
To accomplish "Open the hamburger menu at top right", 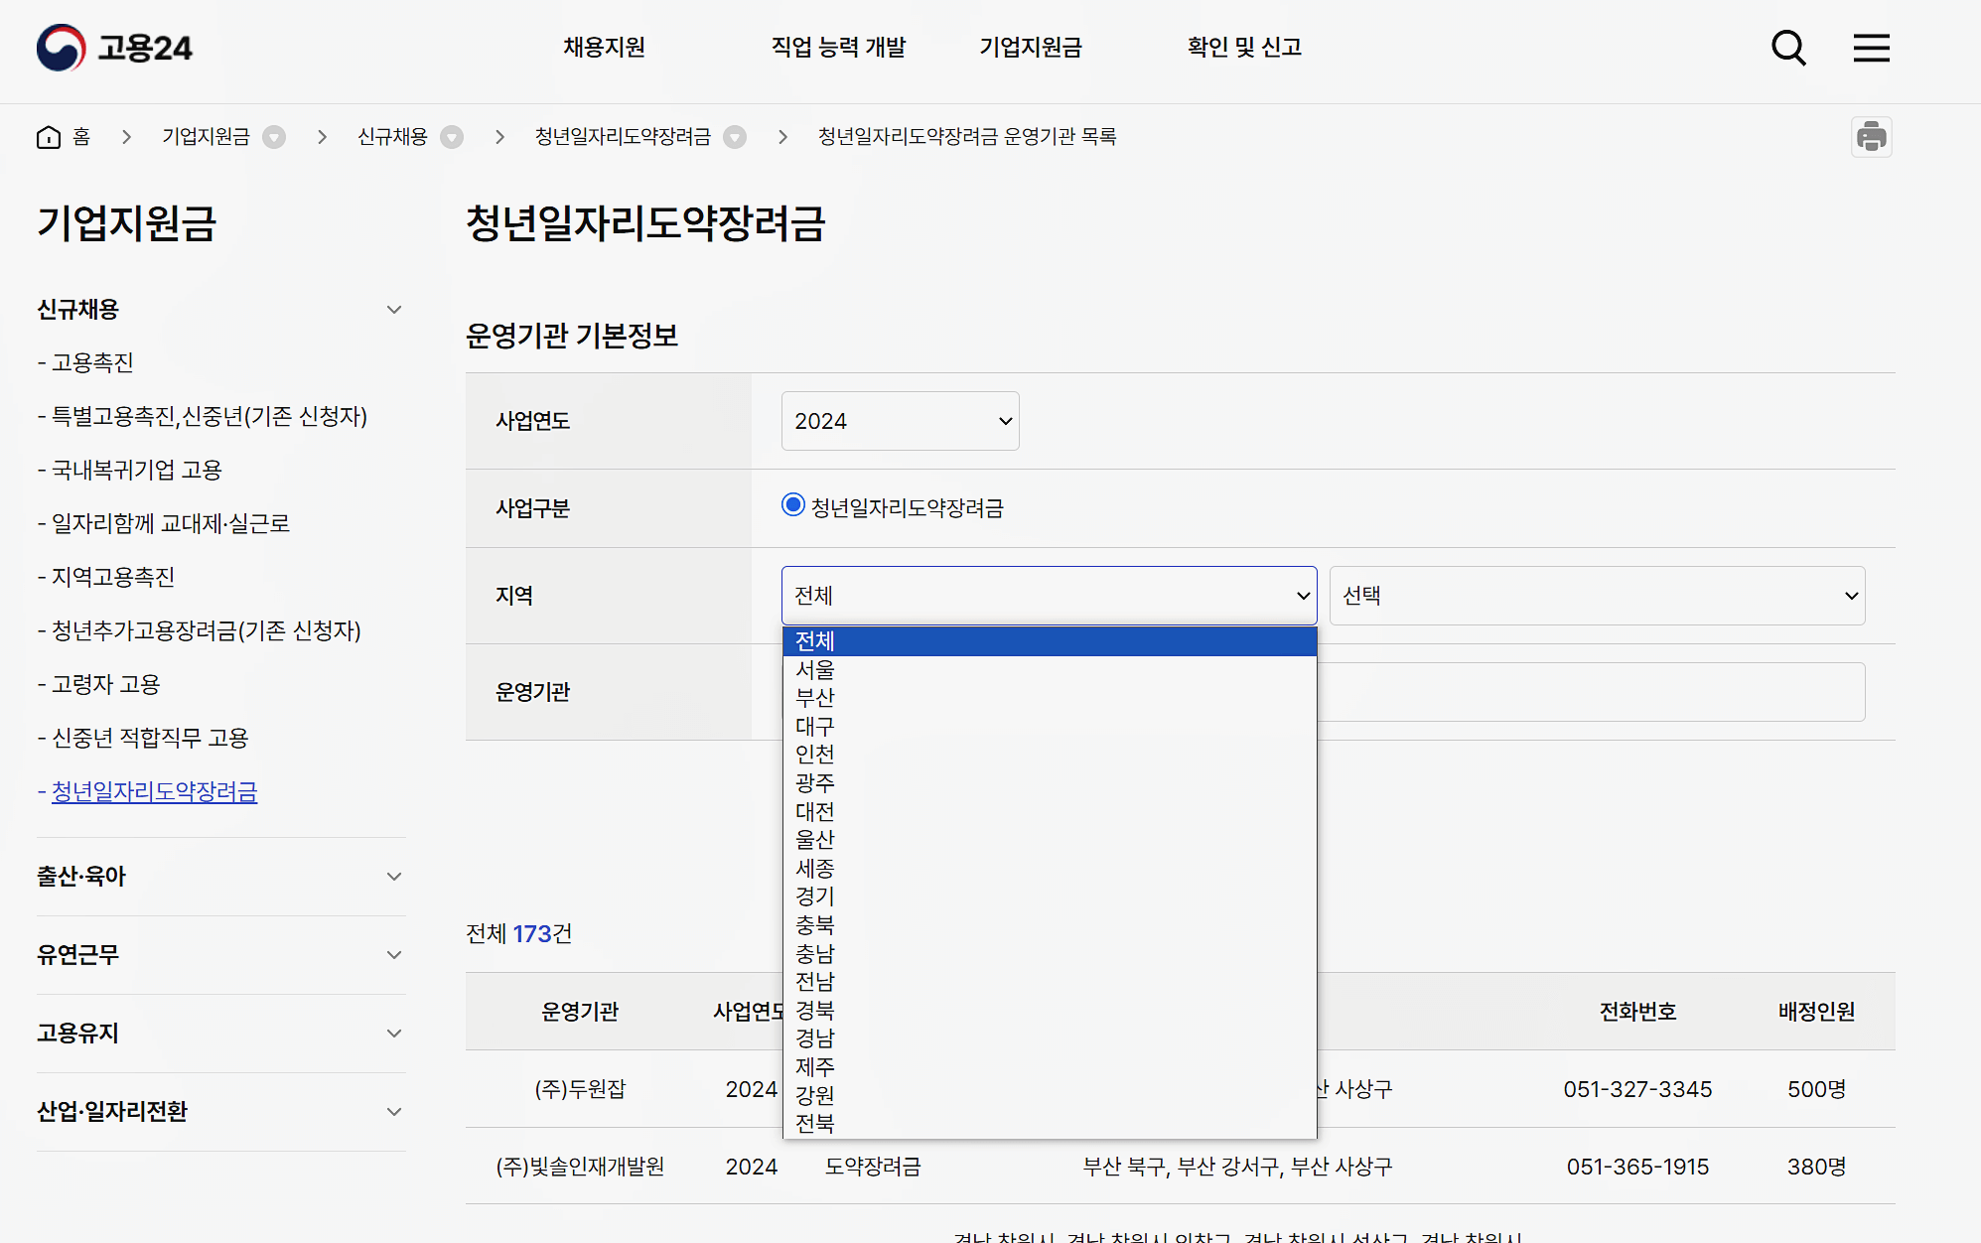I will 1871,47.
